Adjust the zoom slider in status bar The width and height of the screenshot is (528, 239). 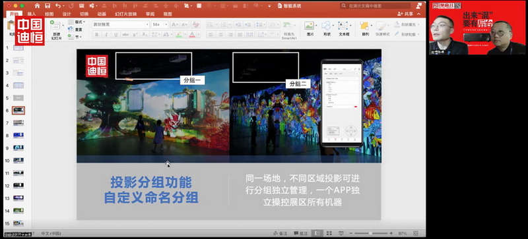[370, 233]
